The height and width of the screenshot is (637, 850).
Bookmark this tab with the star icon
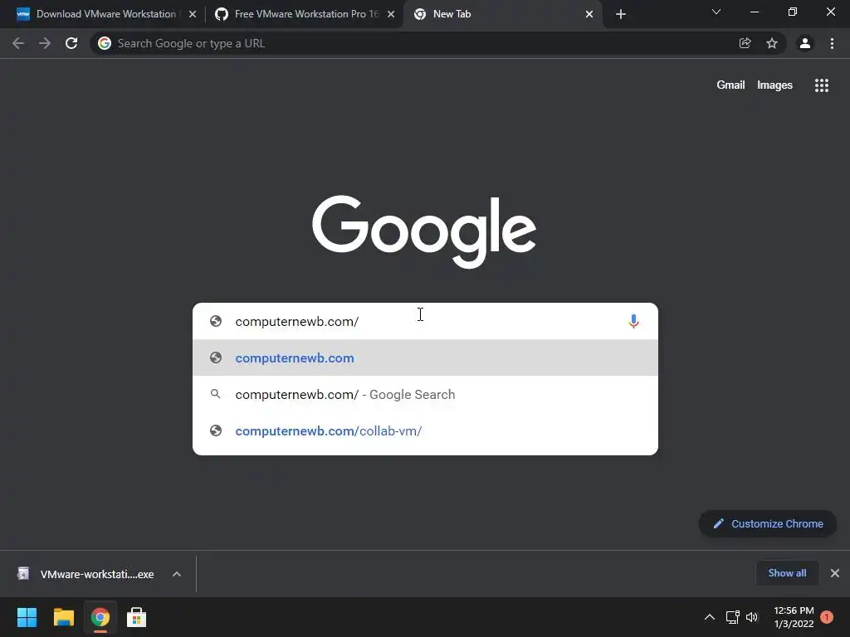772,43
